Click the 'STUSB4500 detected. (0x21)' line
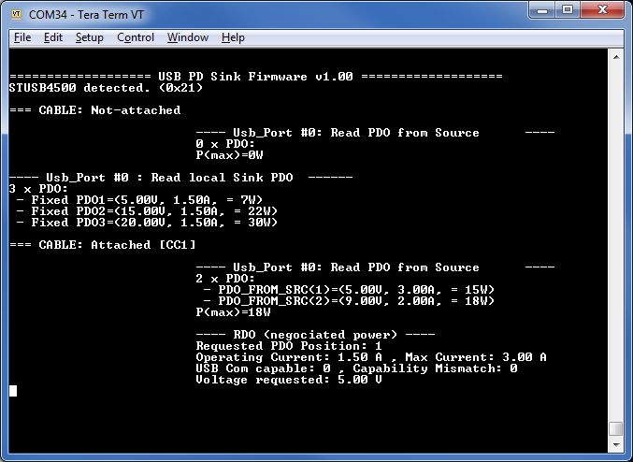This screenshot has width=633, height=462. pyautogui.click(x=106, y=88)
